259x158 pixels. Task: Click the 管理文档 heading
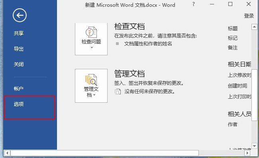(129, 74)
